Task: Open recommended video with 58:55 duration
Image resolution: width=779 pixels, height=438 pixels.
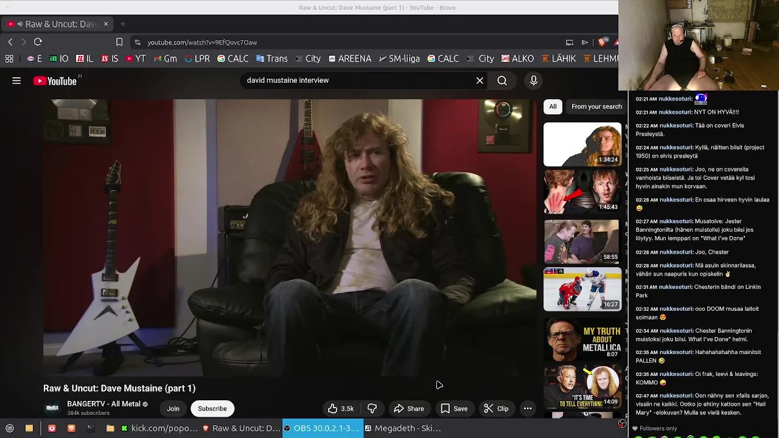Action: [582, 241]
